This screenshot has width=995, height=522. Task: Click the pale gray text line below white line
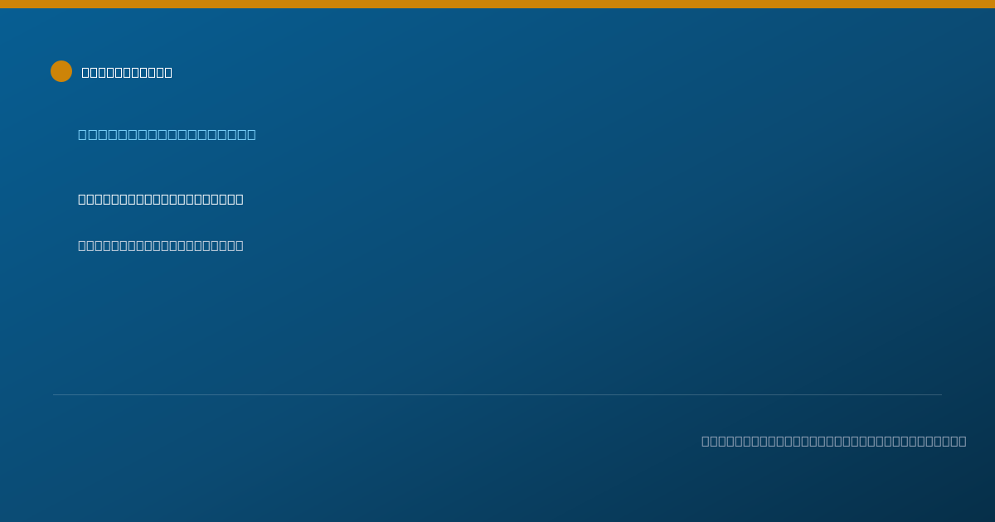161,245
